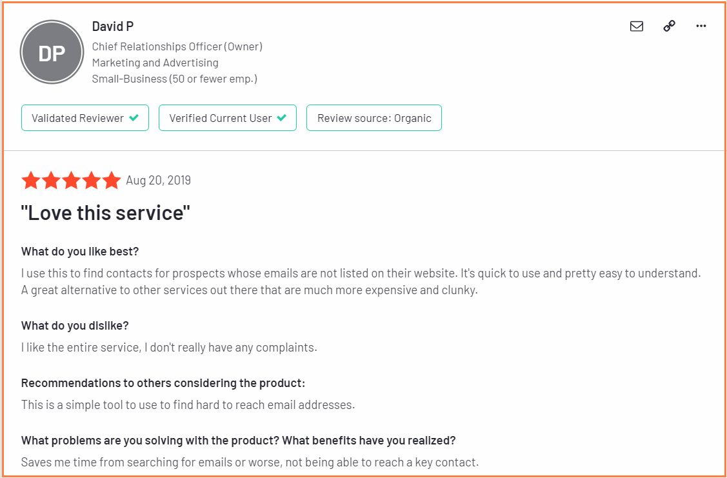
Task: Click the Aug 20, 2019 review date
Action: (158, 180)
